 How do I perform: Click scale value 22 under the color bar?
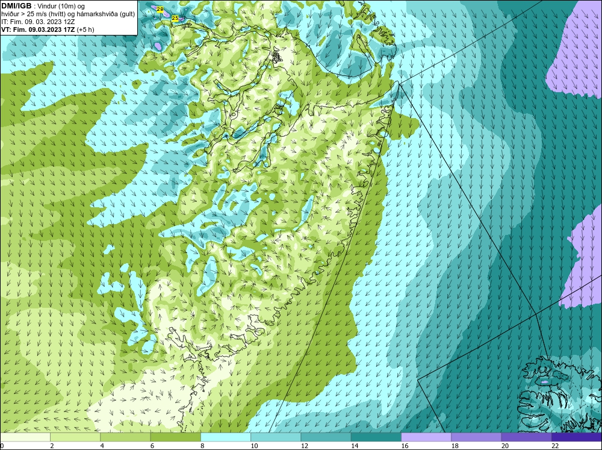point(555,446)
